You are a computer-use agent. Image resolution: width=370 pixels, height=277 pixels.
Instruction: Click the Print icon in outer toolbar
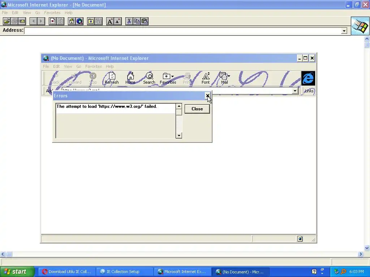[14, 21]
